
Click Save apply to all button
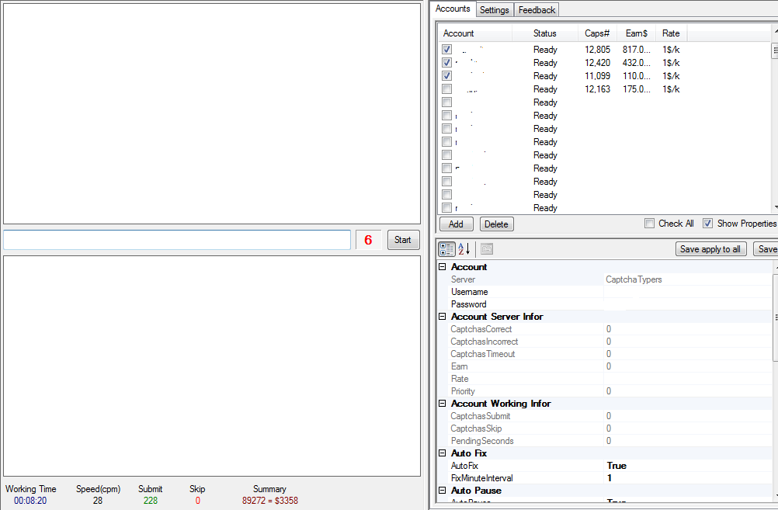710,249
